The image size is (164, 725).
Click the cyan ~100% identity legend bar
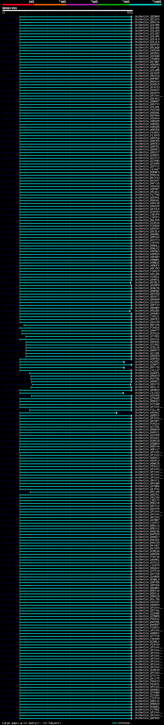click(146, 5)
